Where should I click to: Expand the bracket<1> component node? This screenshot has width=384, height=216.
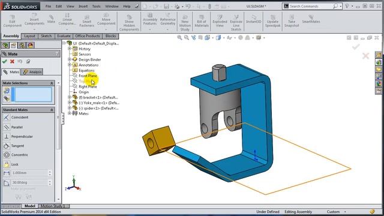pos(70,97)
